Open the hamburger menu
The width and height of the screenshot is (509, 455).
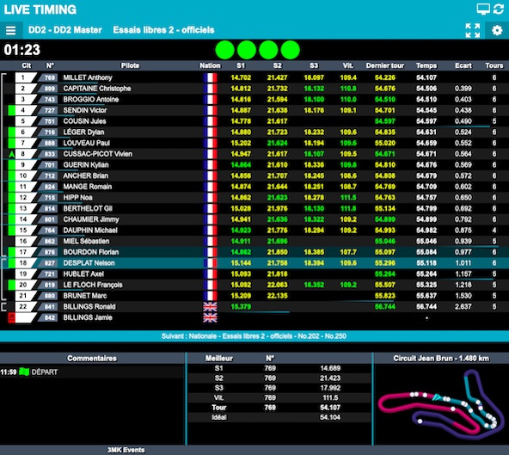click(10, 30)
